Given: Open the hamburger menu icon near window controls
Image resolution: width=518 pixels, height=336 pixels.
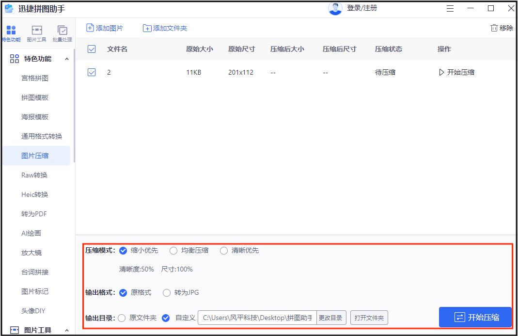Looking at the screenshot, I should 450,8.
